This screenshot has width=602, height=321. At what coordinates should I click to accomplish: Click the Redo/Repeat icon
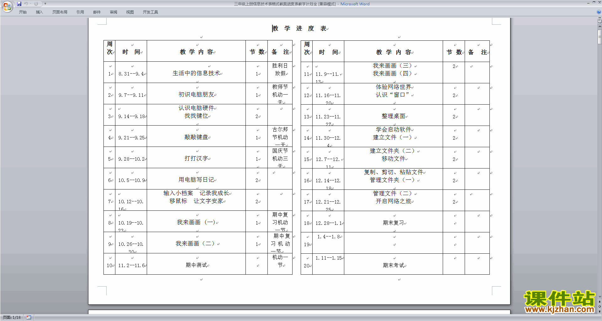point(36,4)
